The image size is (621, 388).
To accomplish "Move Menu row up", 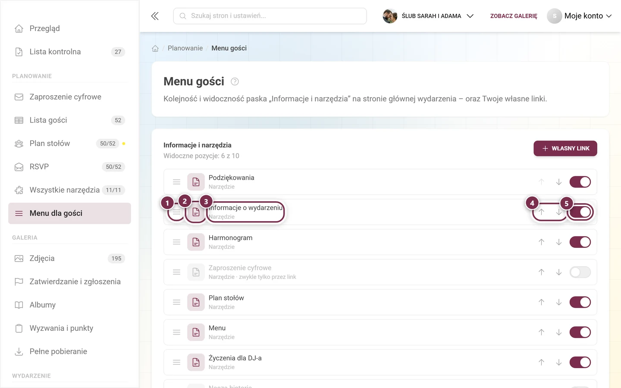I will tap(541, 332).
